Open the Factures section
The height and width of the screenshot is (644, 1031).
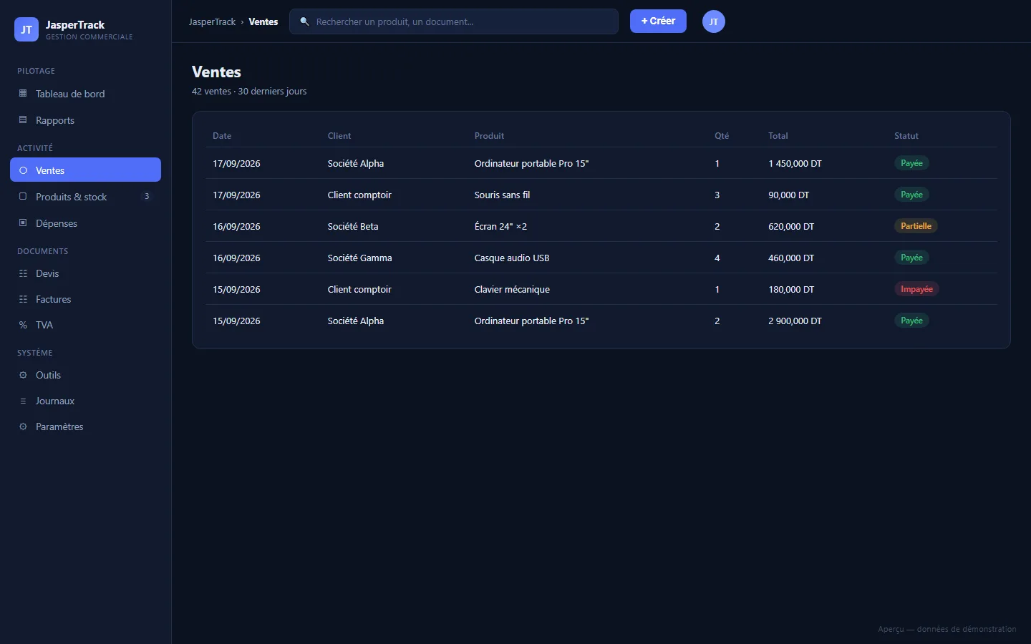pyautogui.click(x=85, y=299)
